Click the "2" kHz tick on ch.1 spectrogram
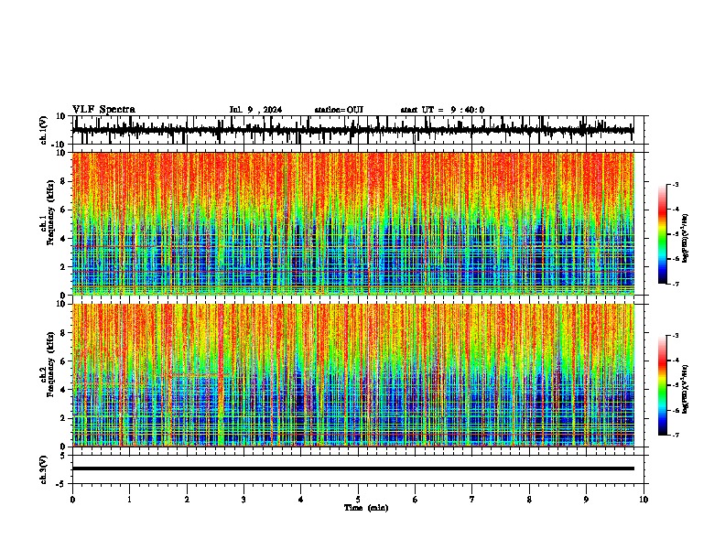 [64, 267]
